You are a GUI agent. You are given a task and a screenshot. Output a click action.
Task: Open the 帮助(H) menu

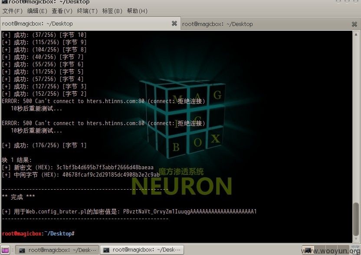[x=137, y=11]
